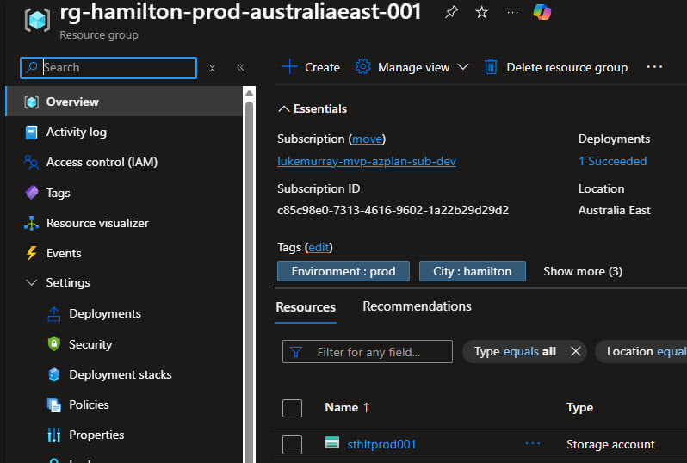The image size is (687, 463).
Task: Open the Events lightning bolt item
Action: coord(63,253)
